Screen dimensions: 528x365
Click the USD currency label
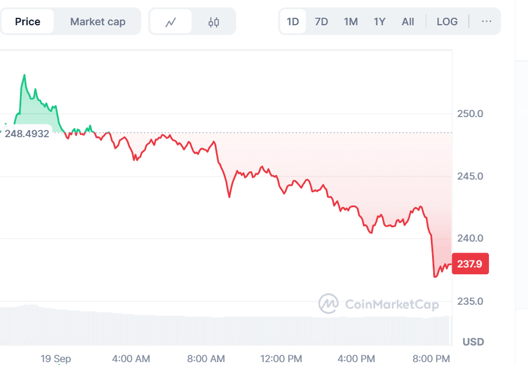tap(472, 341)
